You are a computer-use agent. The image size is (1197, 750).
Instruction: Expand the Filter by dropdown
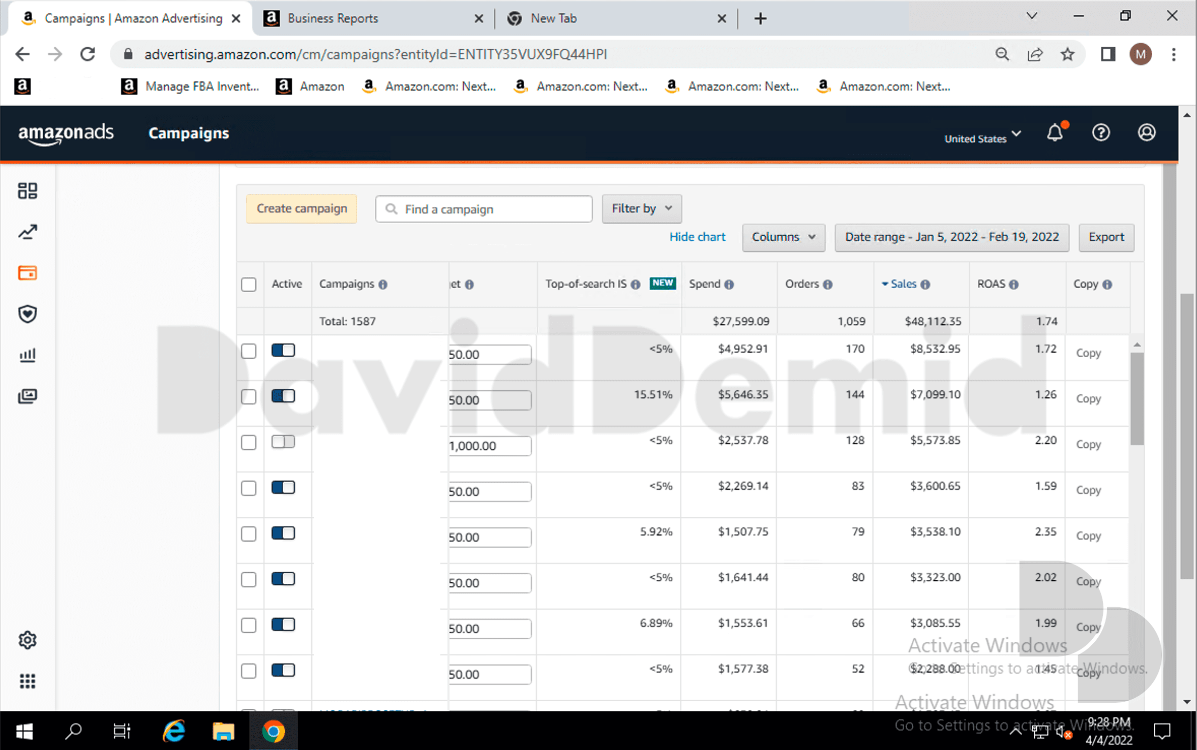click(642, 209)
